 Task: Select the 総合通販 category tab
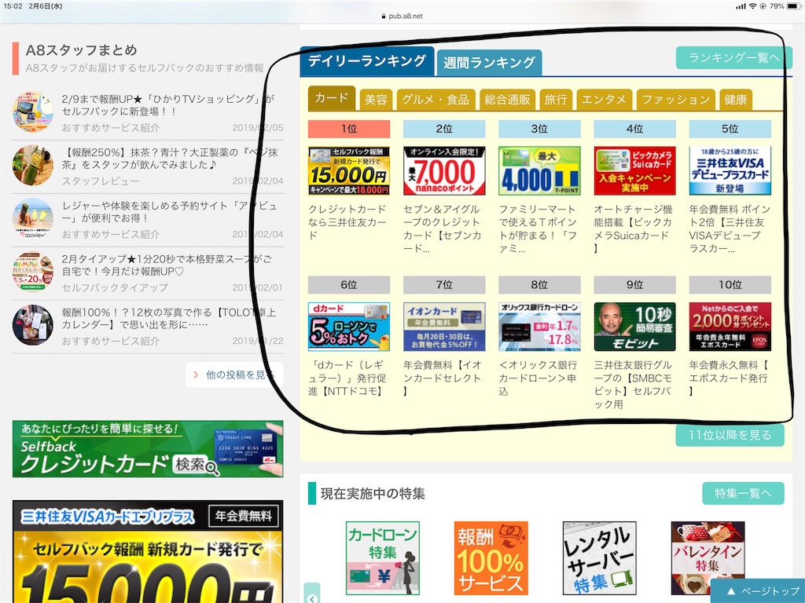(507, 100)
